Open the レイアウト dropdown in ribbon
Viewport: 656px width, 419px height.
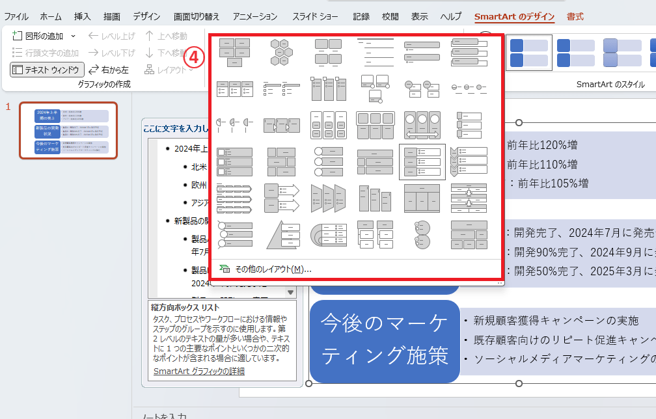[169, 70]
